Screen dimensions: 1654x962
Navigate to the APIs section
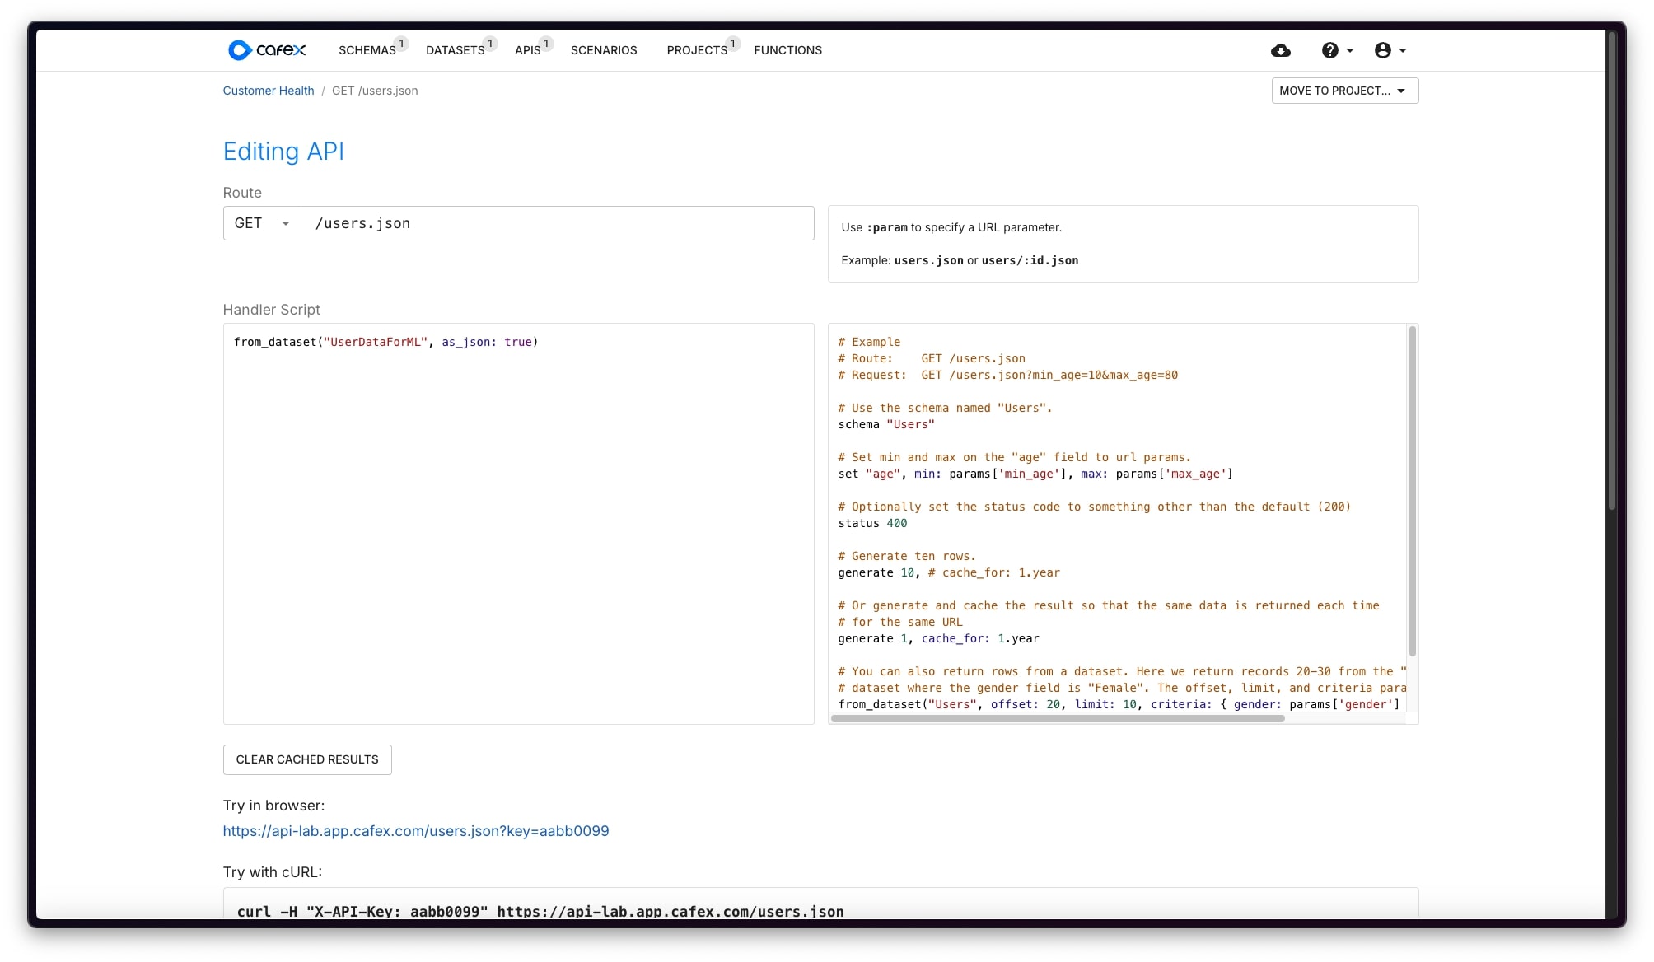[x=527, y=50]
